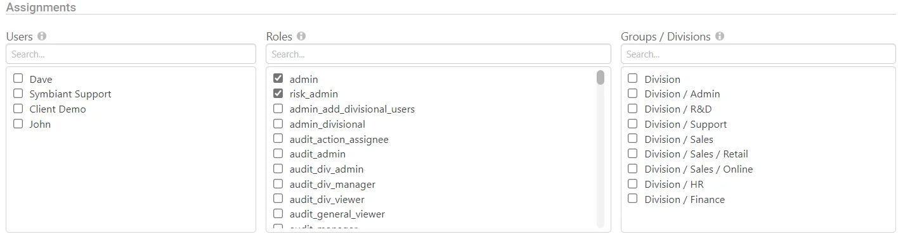Focus the Users search field

tap(131, 54)
